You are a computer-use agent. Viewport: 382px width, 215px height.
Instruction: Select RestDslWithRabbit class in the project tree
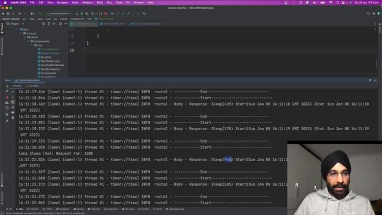pos(51,65)
